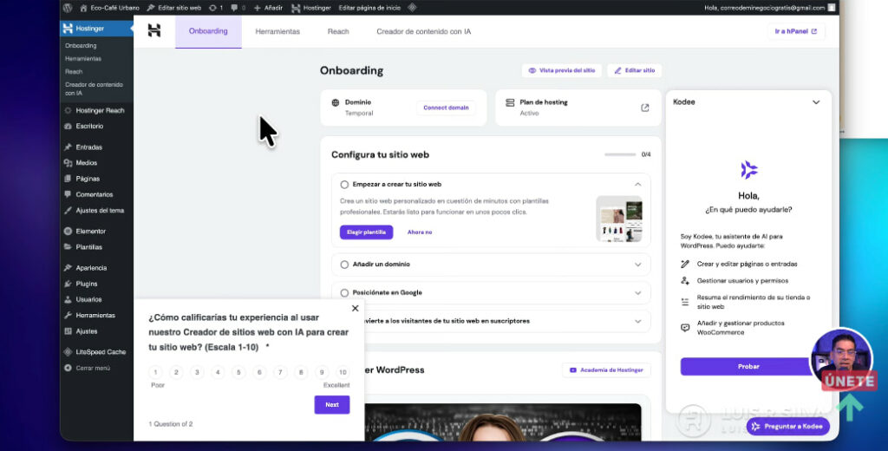Click the setup progress bar showing 0/4
The height and width of the screenshot is (451, 888).
(620, 154)
